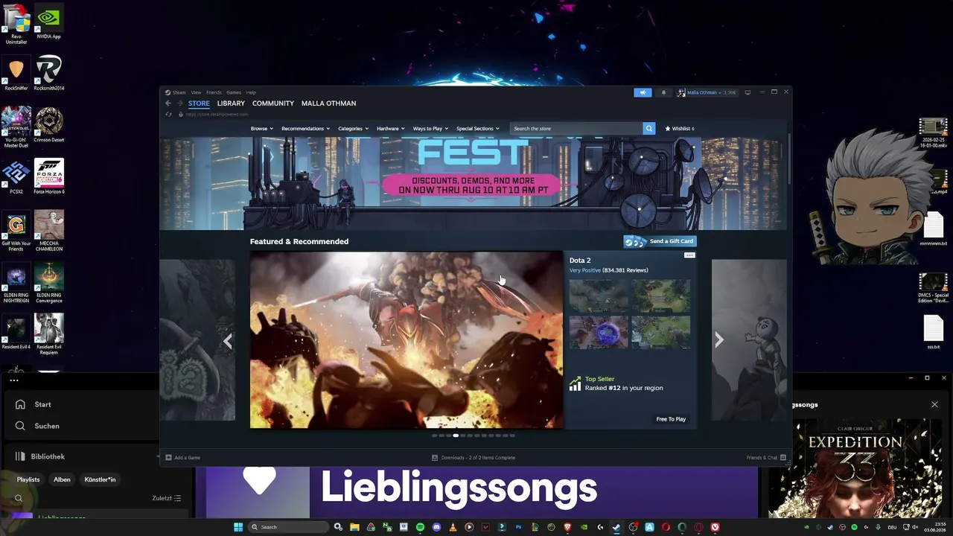Image resolution: width=953 pixels, height=536 pixels.
Task: Open Spotify Zuletzt sort dropdown
Action: (167, 499)
